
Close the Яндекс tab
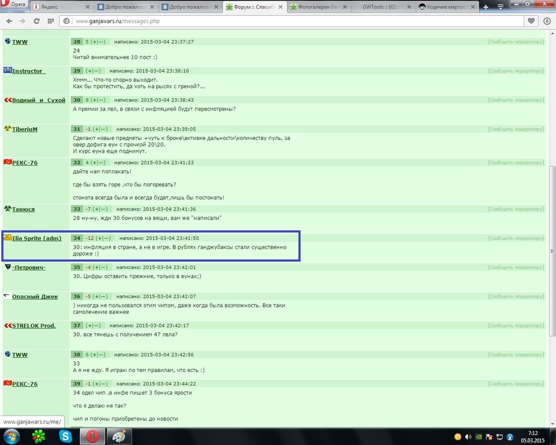tap(88, 7)
